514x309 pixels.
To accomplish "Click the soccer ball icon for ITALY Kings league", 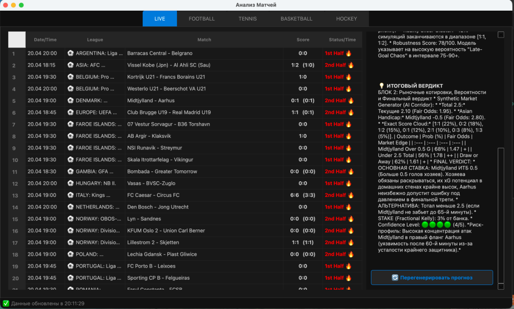I will pyautogui.click(x=71, y=195).
